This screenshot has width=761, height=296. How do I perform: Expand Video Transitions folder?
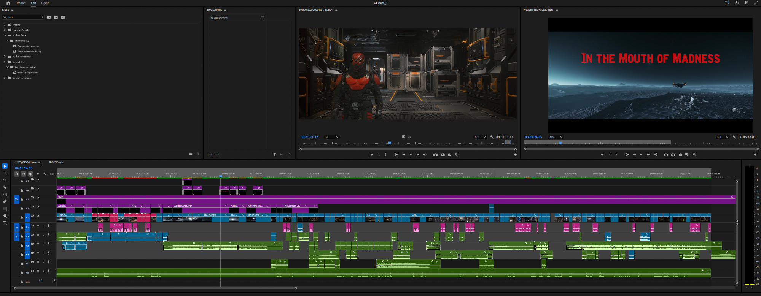[x=5, y=78]
